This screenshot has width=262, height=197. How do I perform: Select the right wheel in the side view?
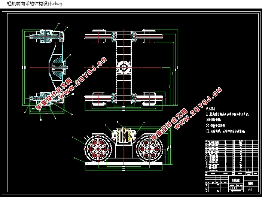[x=150, y=149]
